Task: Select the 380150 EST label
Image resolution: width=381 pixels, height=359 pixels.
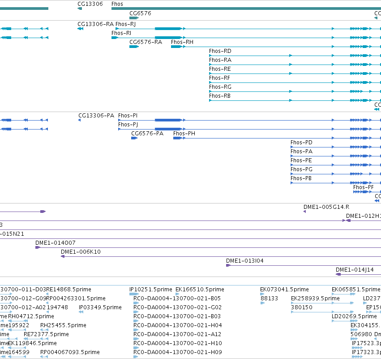Action: (x=302, y=307)
